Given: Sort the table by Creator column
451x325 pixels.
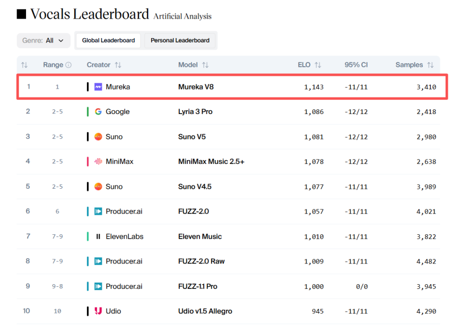Looking at the screenshot, I should click(118, 65).
